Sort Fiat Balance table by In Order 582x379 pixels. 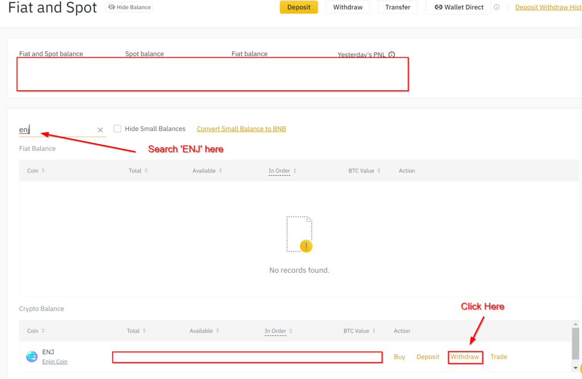click(x=282, y=171)
